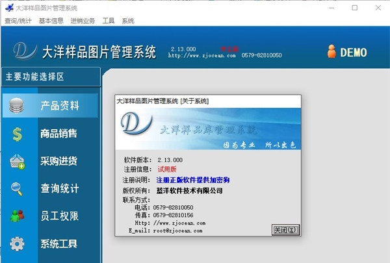This screenshot has width=390, height=263.
Task: Click the header website URL zjocean.com
Action: click(x=202, y=55)
